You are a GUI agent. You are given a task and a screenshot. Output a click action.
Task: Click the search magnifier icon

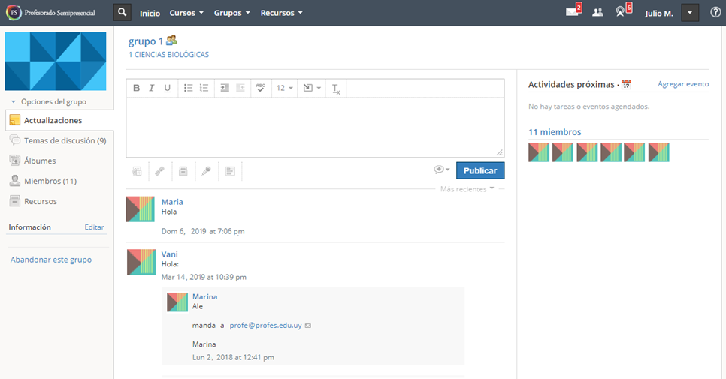pos(123,13)
